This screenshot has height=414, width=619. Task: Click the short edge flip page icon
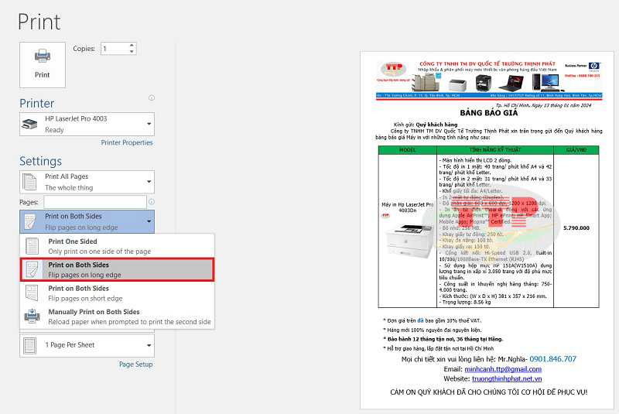[x=32, y=293]
